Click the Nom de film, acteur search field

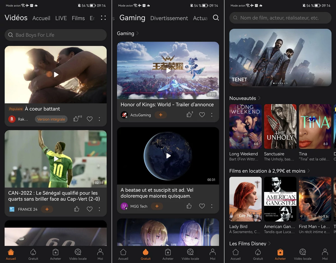pyautogui.click(x=280, y=18)
